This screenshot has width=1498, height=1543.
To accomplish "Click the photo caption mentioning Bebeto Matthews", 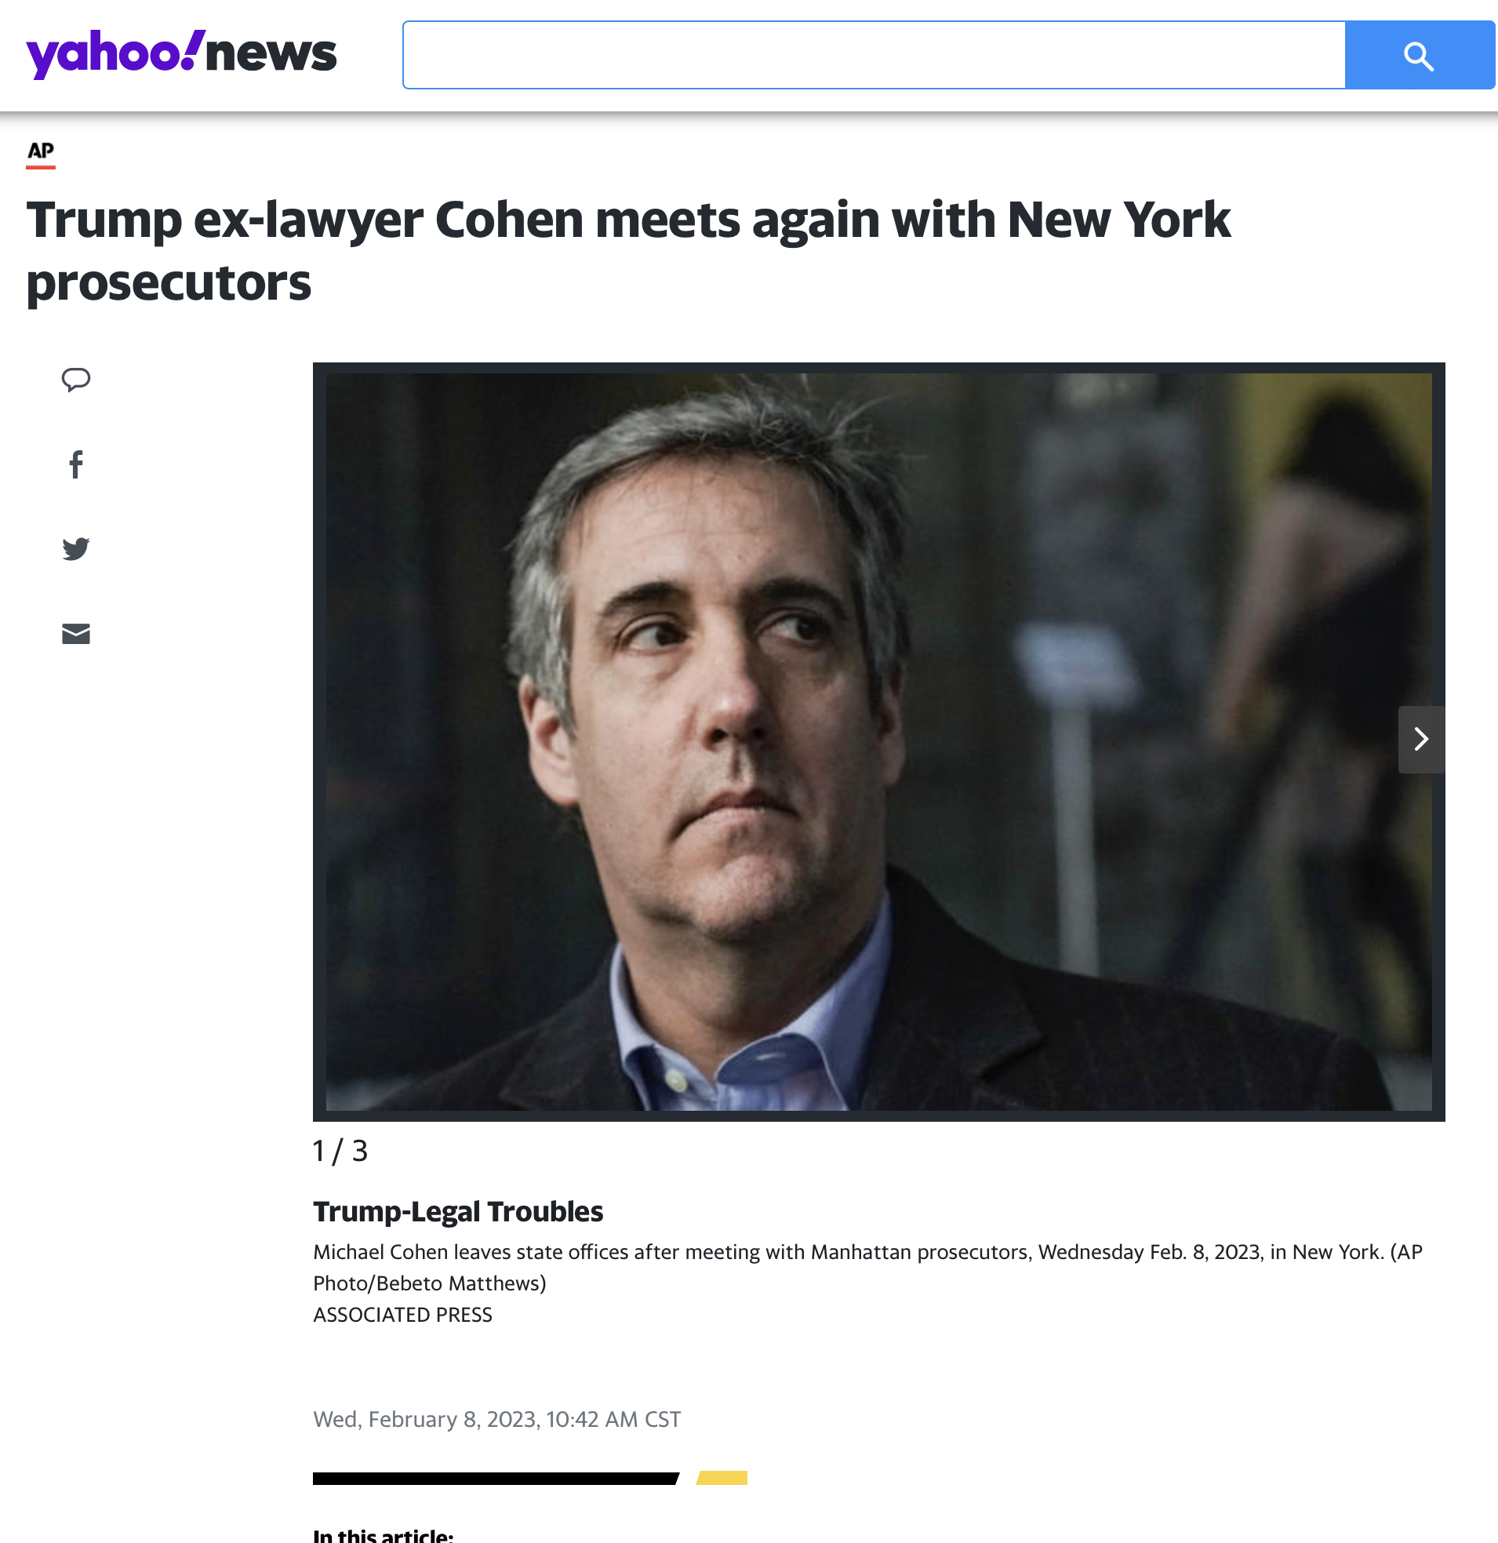I will point(867,1268).
